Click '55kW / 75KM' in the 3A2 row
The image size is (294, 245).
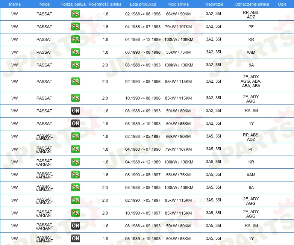point(178,52)
